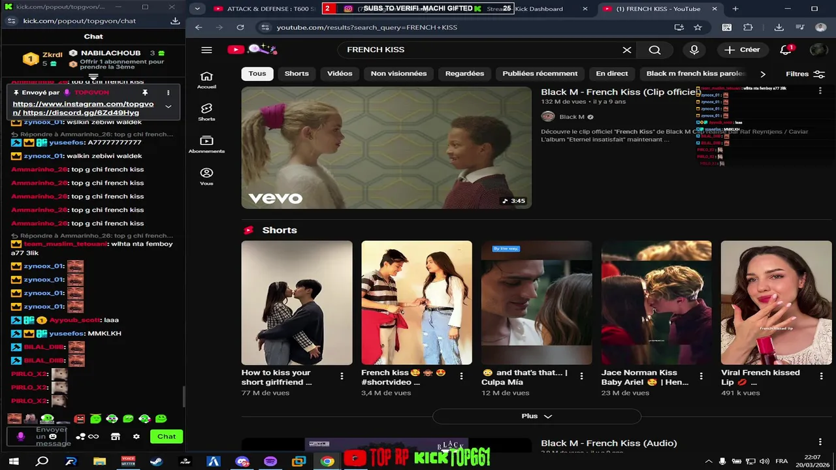The height and width of the screenshot is (470, 836).
Task: Start voice search with microphone icon
Action: 694,50
